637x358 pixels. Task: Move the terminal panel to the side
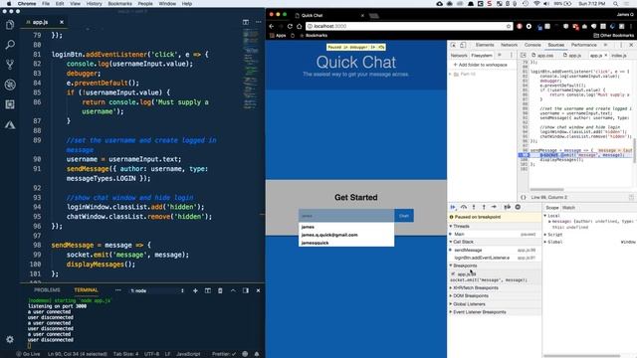click(x=246, y=290)
